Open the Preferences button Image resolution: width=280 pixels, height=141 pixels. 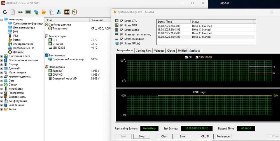(223, 137)
